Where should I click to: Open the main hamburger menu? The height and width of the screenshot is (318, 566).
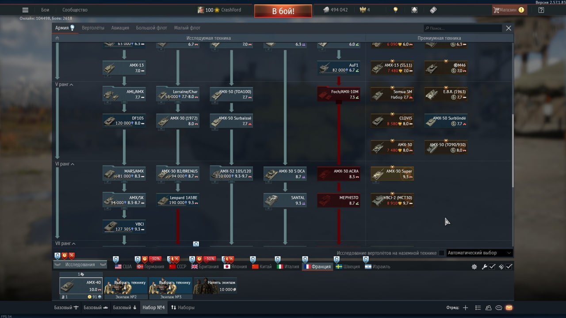[25, 10]
